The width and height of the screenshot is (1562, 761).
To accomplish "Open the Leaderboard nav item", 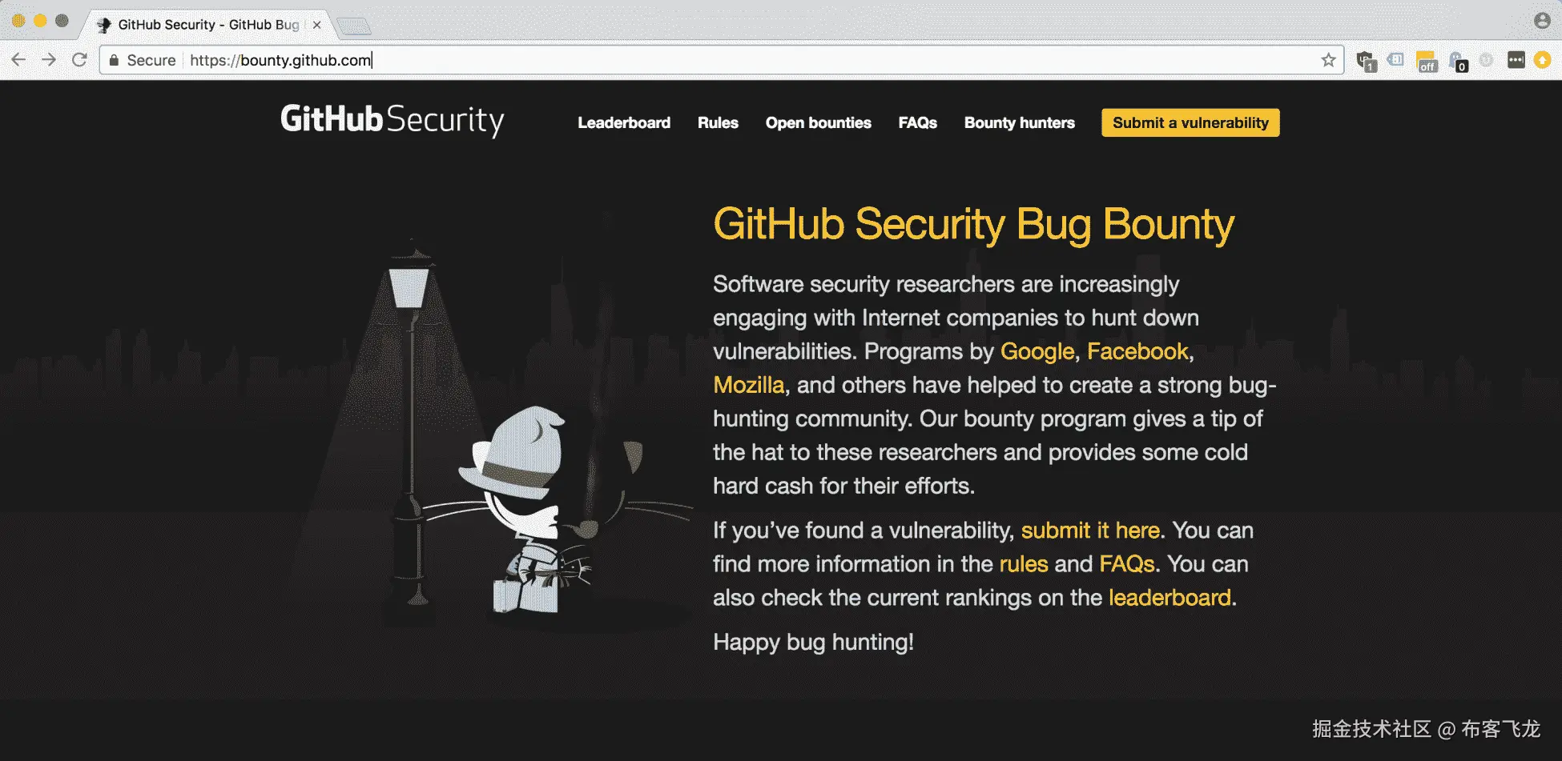I will 624,122.
